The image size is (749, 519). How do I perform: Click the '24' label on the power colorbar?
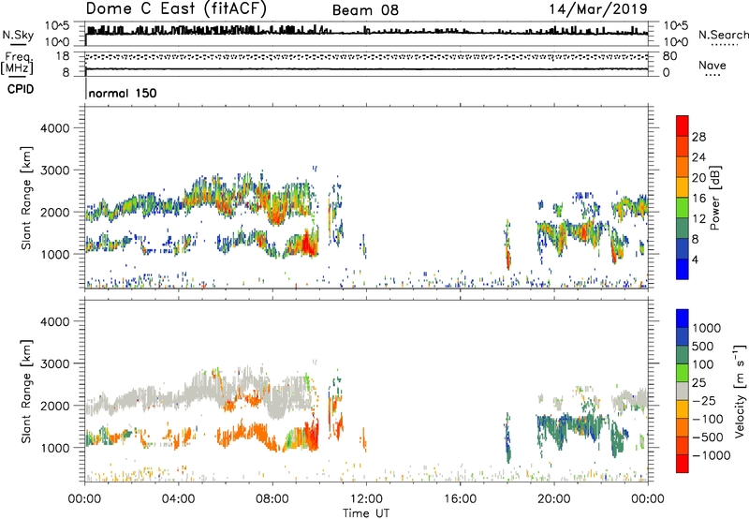tap(698, 157)
